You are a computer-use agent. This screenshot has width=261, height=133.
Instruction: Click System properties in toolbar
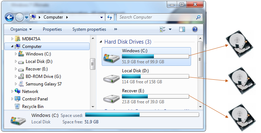pos(89,29)
